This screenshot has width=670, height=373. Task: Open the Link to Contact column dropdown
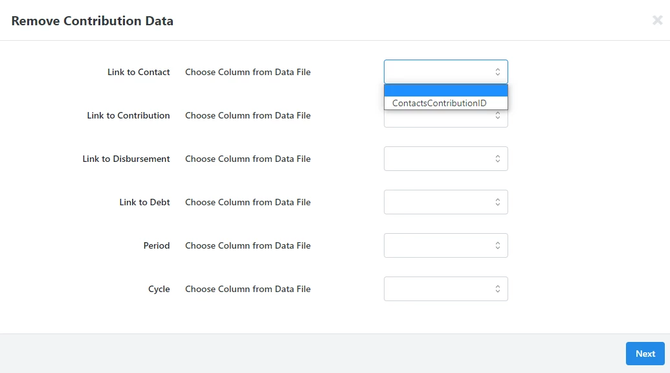445,72
